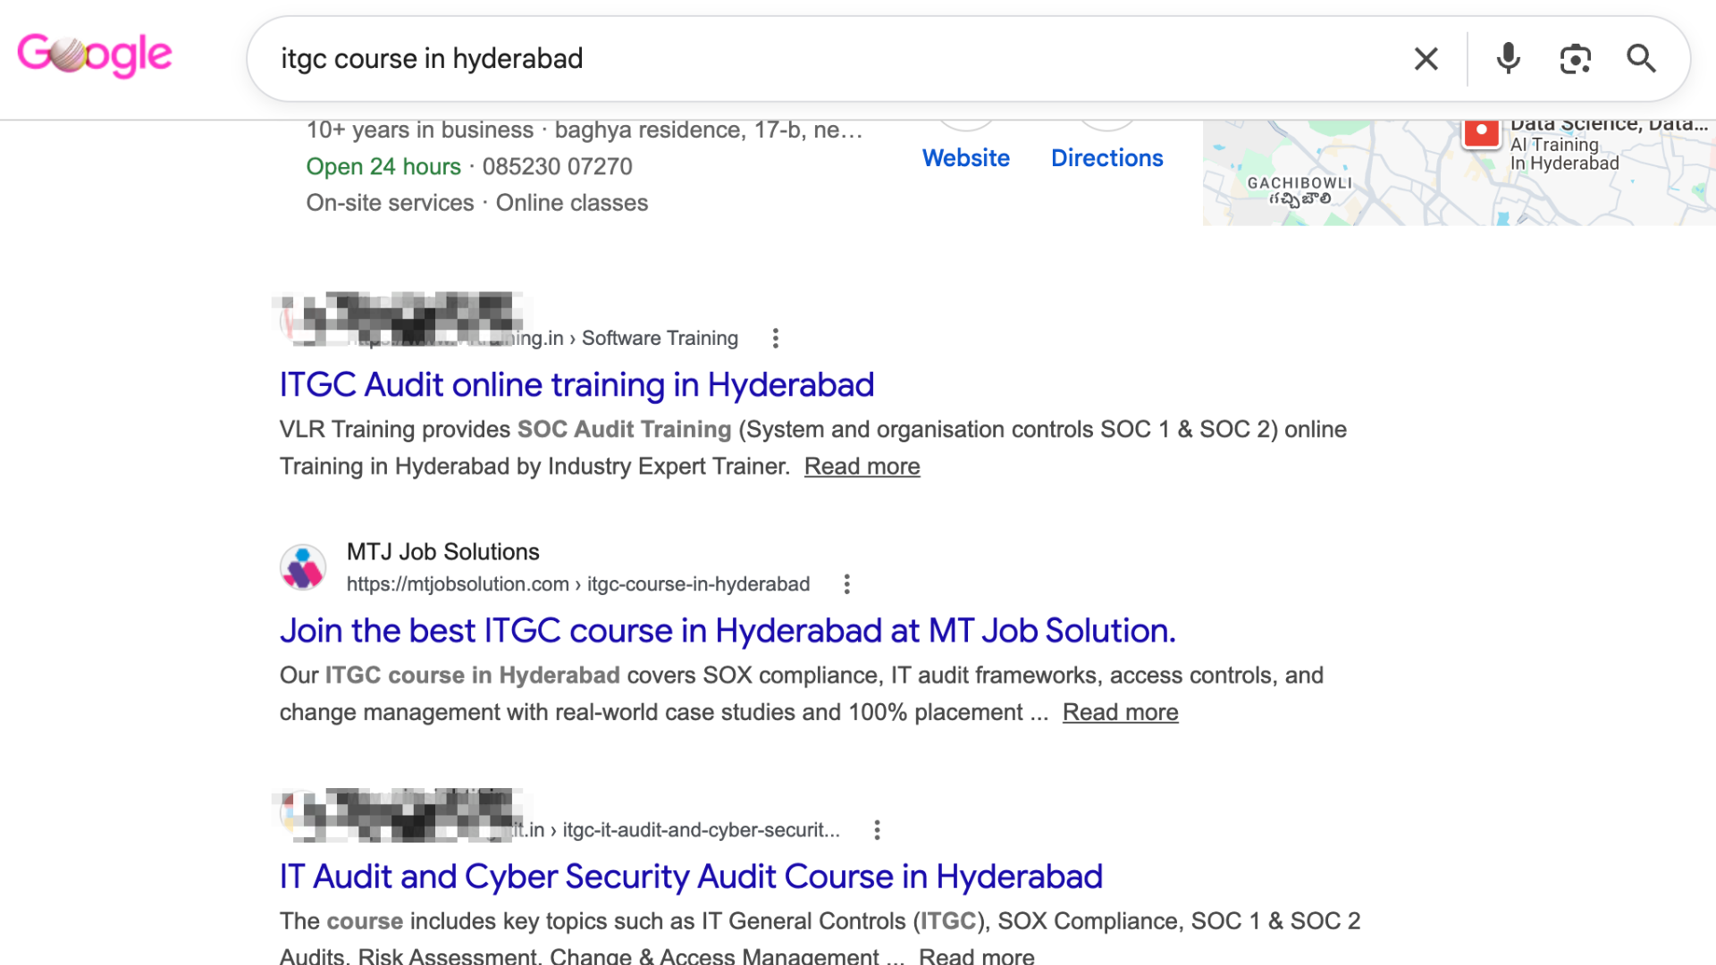Click the mtjobsolution.com URL breadcrumb
This screenshot has width=1716, height=965.
tap(578, 584)
